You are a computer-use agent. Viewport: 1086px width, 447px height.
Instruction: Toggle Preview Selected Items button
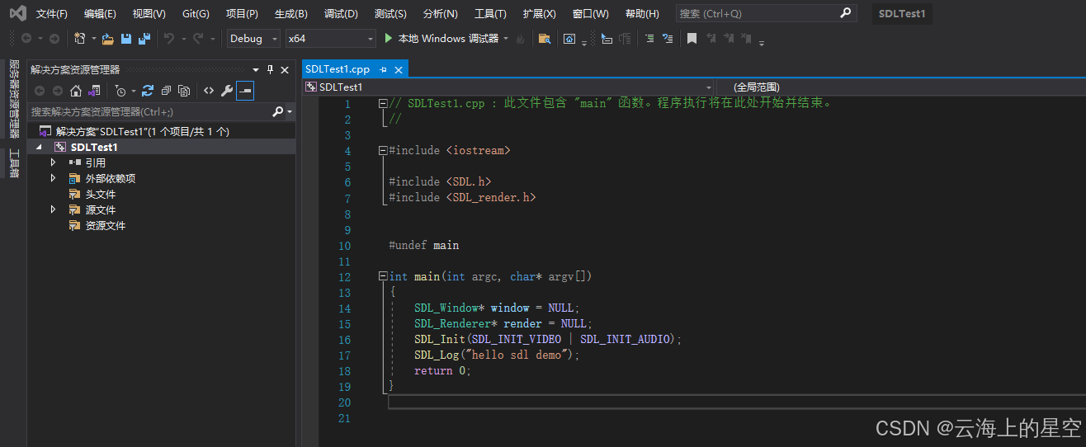245,91
